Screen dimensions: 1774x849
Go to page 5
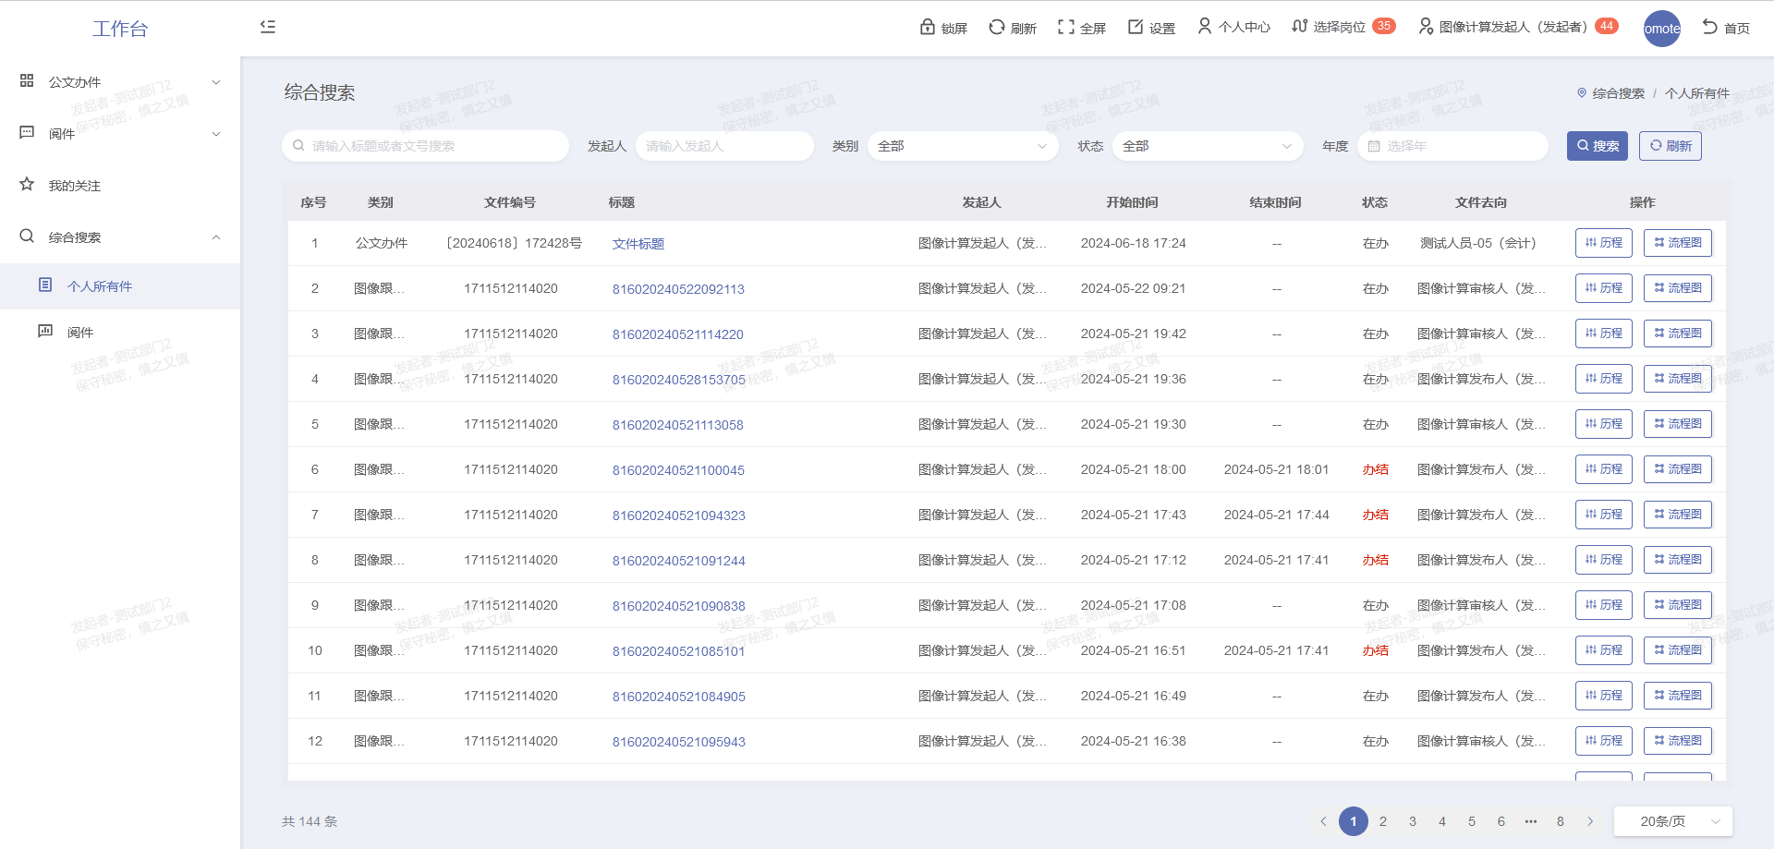click(1472, 821)
